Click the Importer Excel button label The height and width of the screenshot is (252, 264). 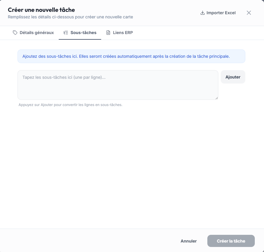(221, 13)
